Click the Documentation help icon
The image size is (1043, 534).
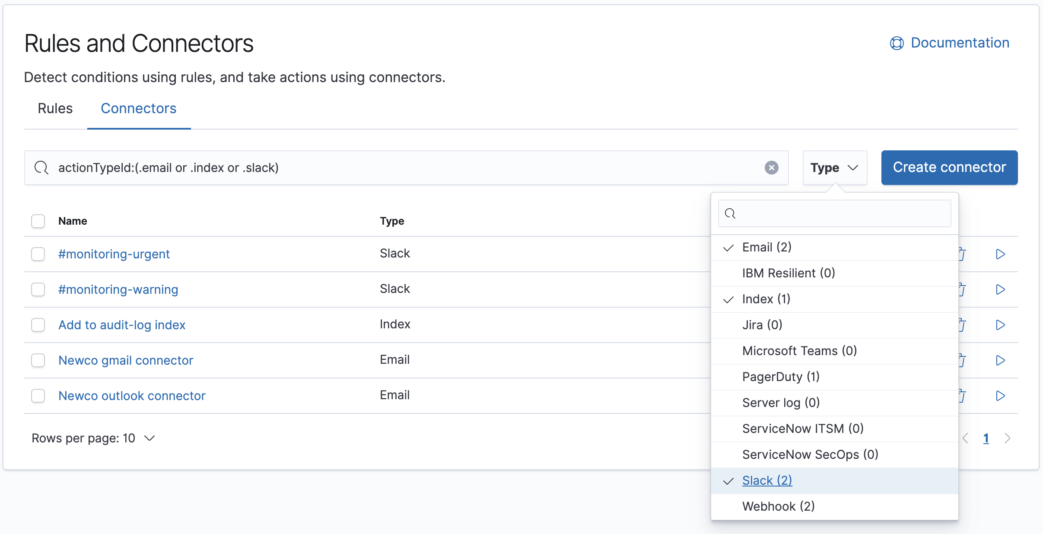tap(896, 42)
